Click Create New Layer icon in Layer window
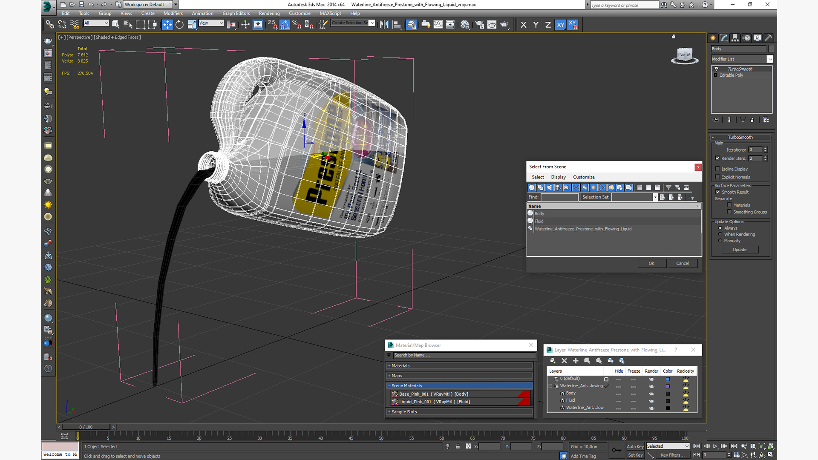 (553, 361)
